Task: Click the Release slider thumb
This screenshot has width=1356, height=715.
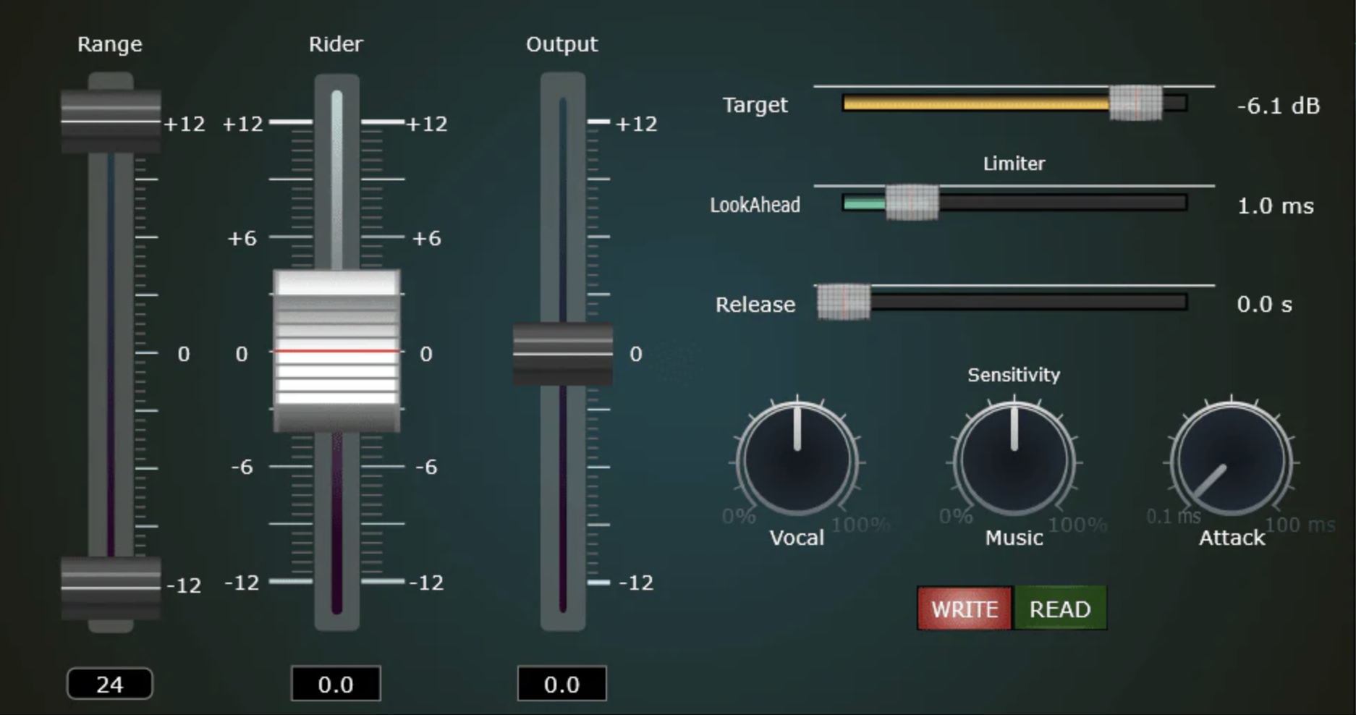Action: (844, 302)
